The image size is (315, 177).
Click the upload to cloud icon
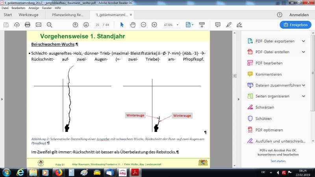tap(17, 24)
